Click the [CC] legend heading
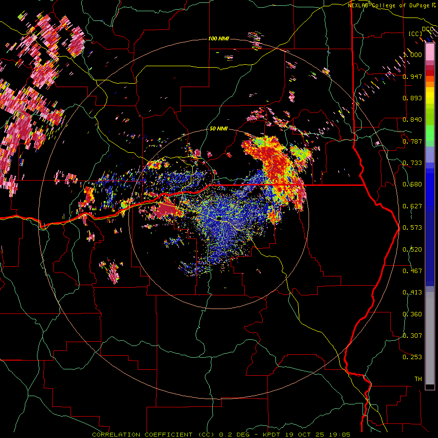 pos(415,34)
